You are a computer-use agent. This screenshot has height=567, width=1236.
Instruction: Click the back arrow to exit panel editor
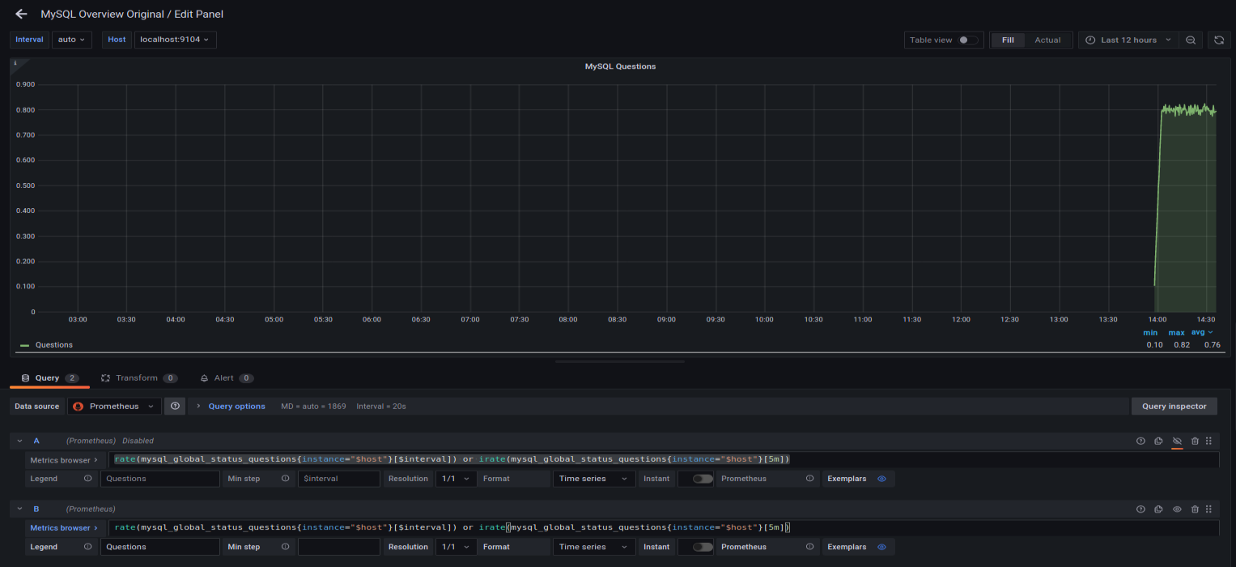20,13
